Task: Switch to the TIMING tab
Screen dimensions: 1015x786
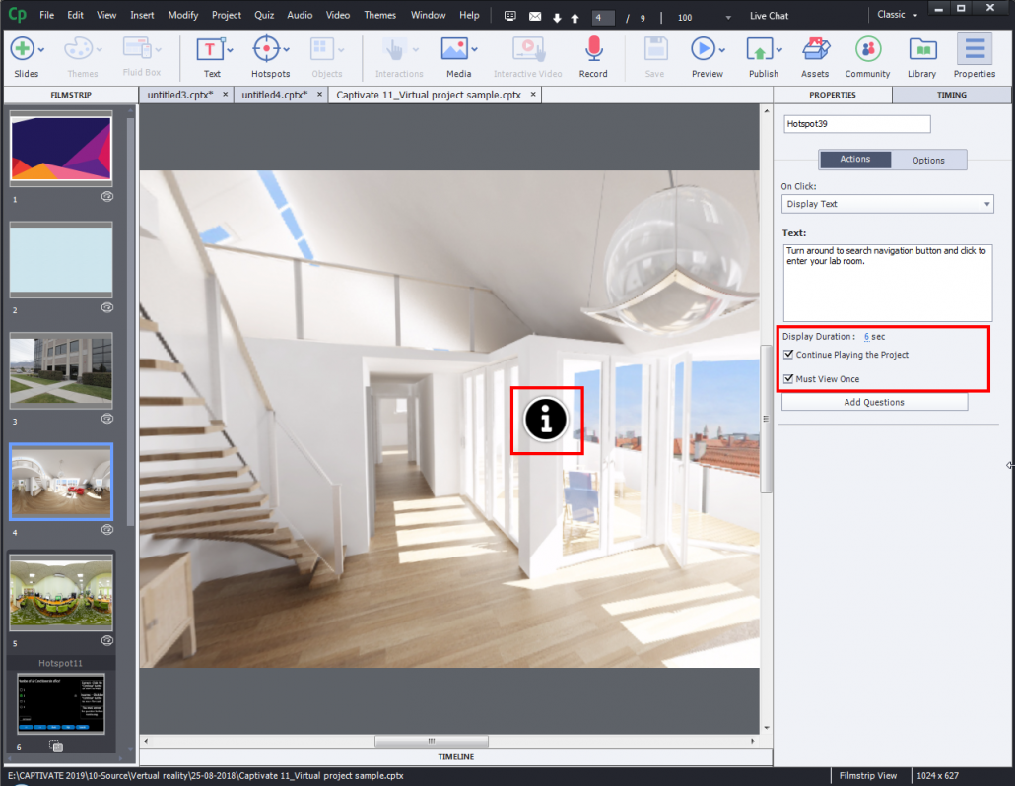Action: click(x=953, y=94)
